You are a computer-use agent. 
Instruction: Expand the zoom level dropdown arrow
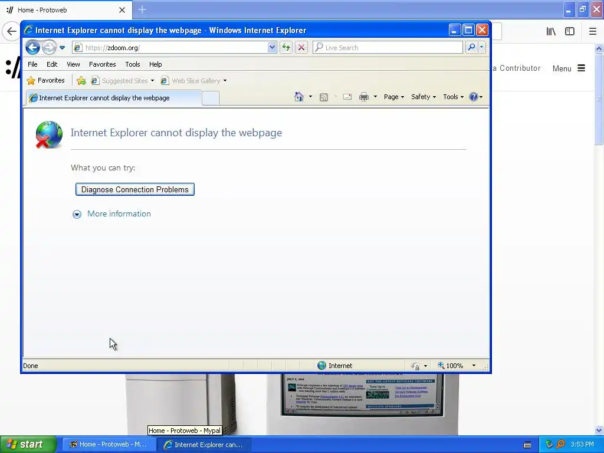pos(474,366)
